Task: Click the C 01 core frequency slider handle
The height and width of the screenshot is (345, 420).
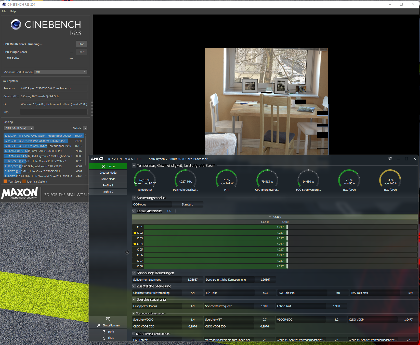Action: click(x=287, y=227)
